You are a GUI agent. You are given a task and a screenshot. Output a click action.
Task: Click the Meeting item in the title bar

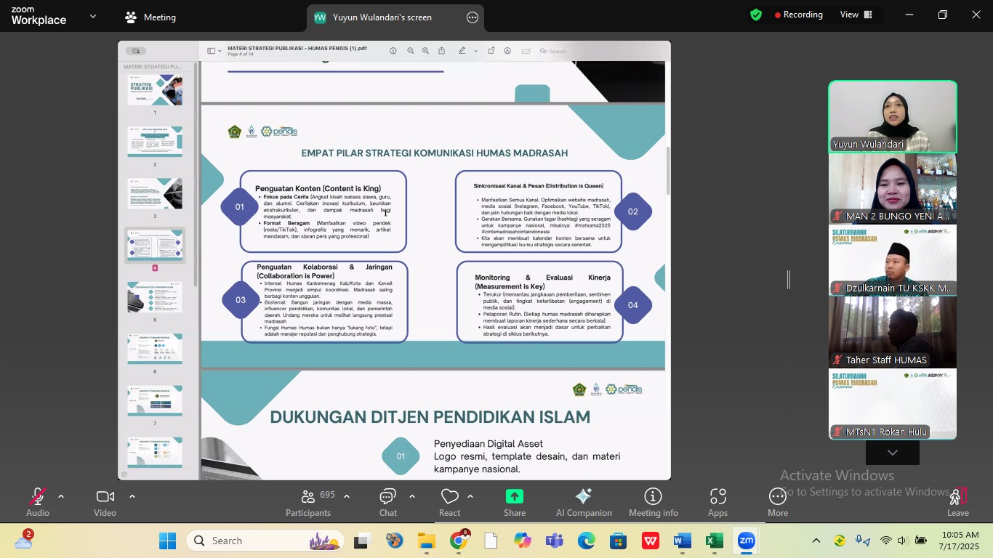pos(150,17)
